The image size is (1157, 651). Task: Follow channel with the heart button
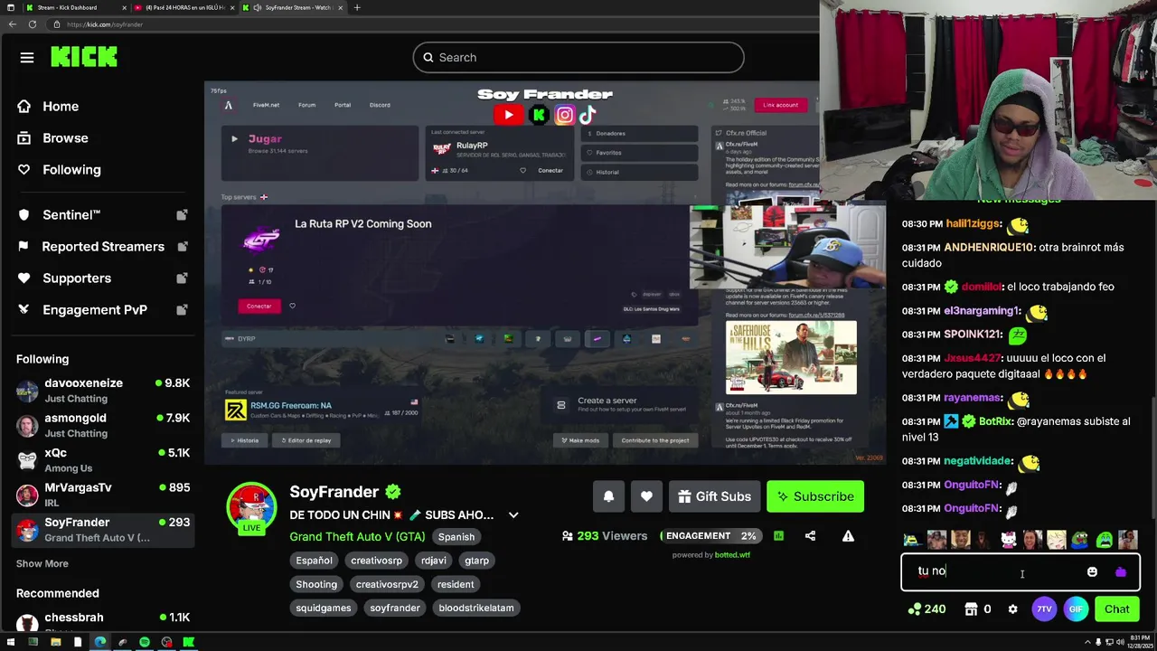[x=646, y=496]
